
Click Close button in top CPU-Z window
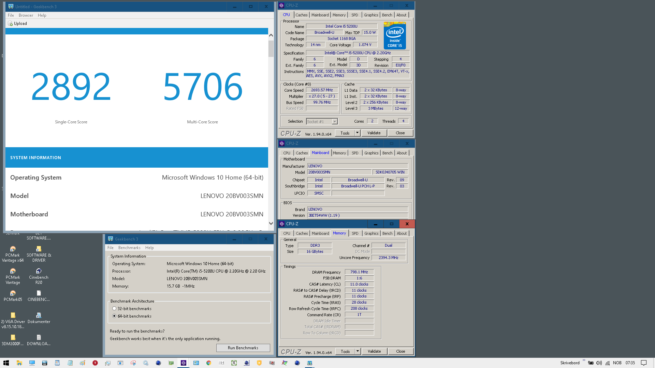pos(400,133)
